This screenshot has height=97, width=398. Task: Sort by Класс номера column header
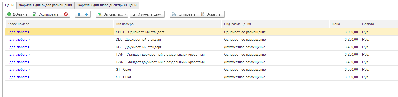59,24
